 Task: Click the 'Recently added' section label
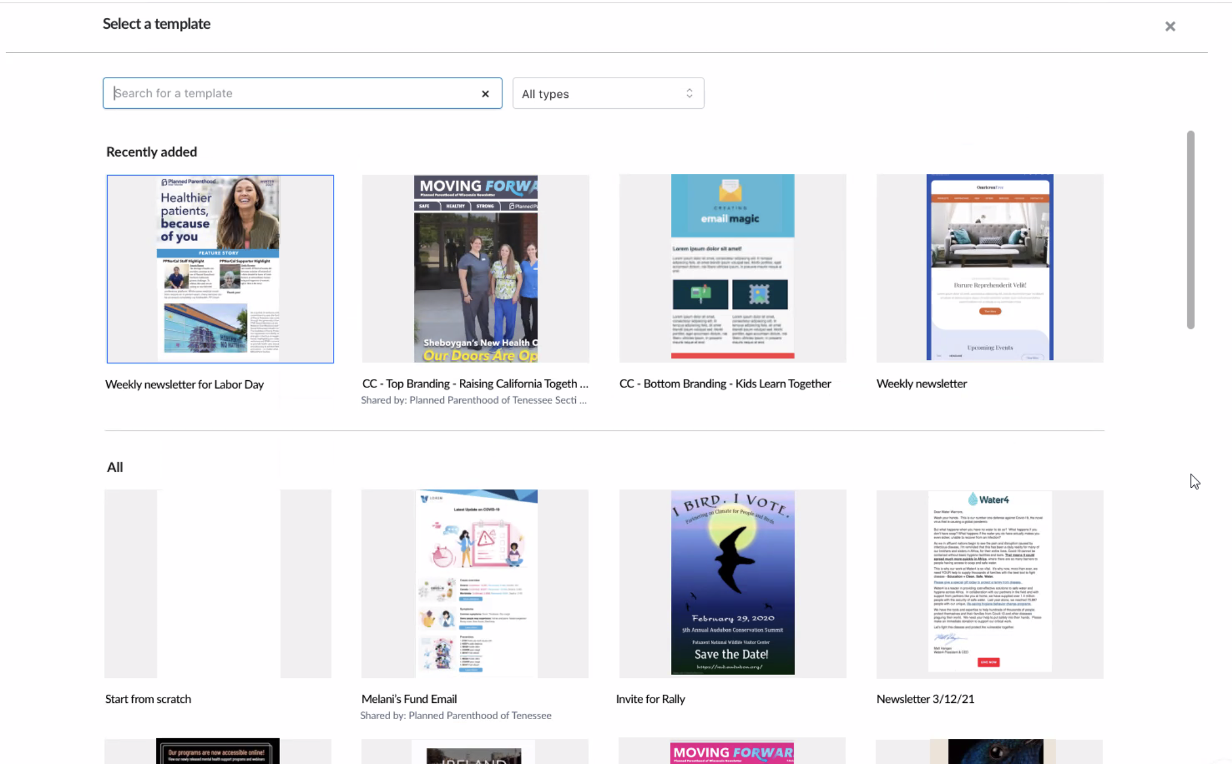pyautogui.click(x=150, y=151)
